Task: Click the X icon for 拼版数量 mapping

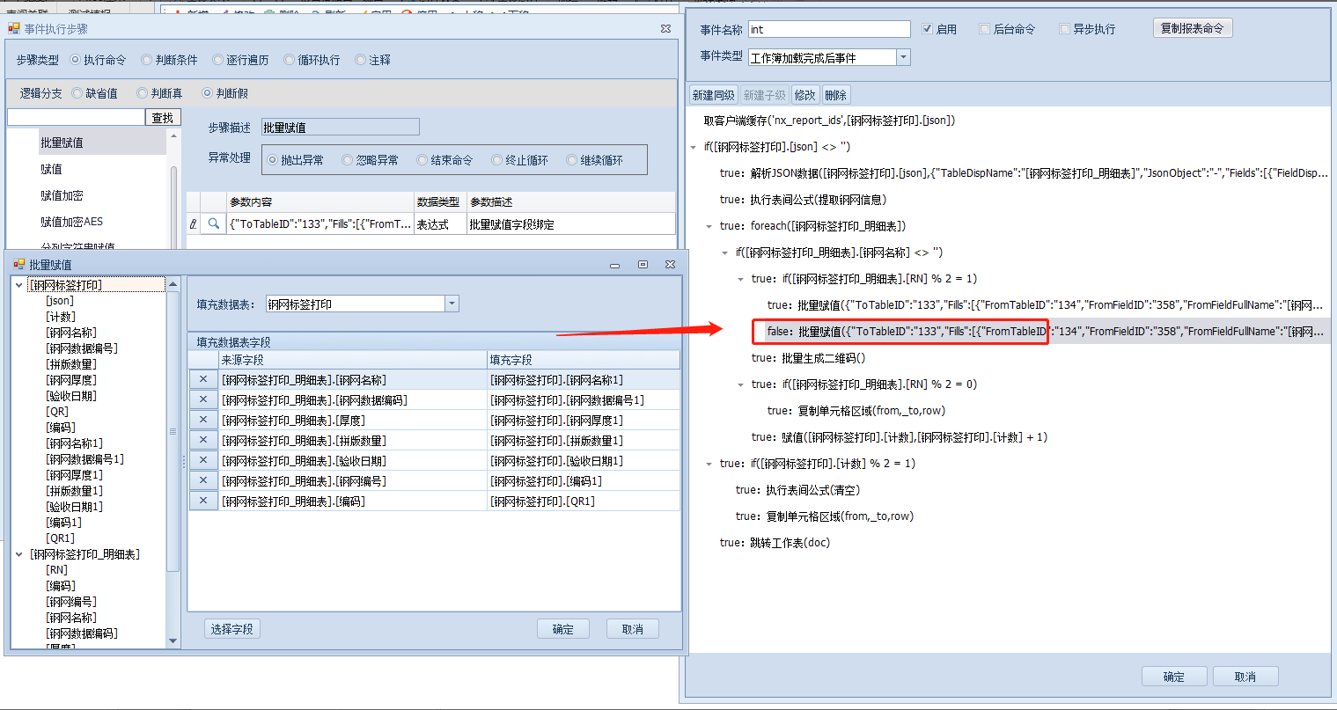Action: click(x=203, y=440)
